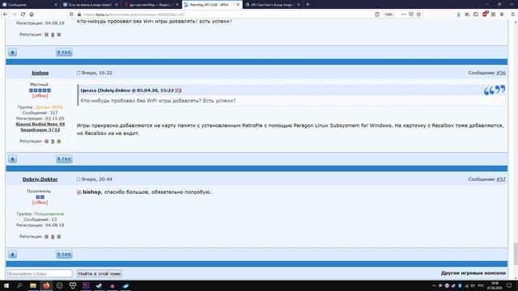Lower reputation in post #57

pos(47,237)
